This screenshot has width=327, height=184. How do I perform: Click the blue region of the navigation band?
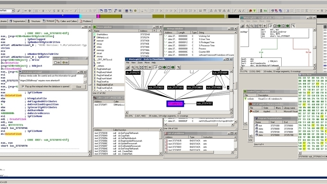[x=40, y=16]
